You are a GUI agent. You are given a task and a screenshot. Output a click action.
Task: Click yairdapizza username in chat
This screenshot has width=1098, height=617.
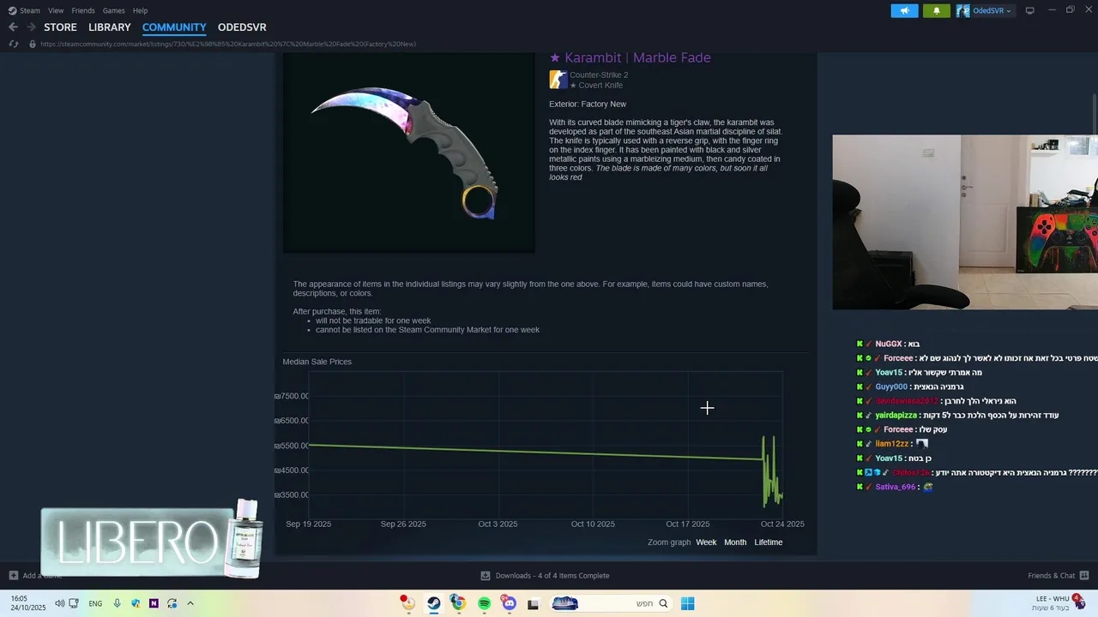896,416
